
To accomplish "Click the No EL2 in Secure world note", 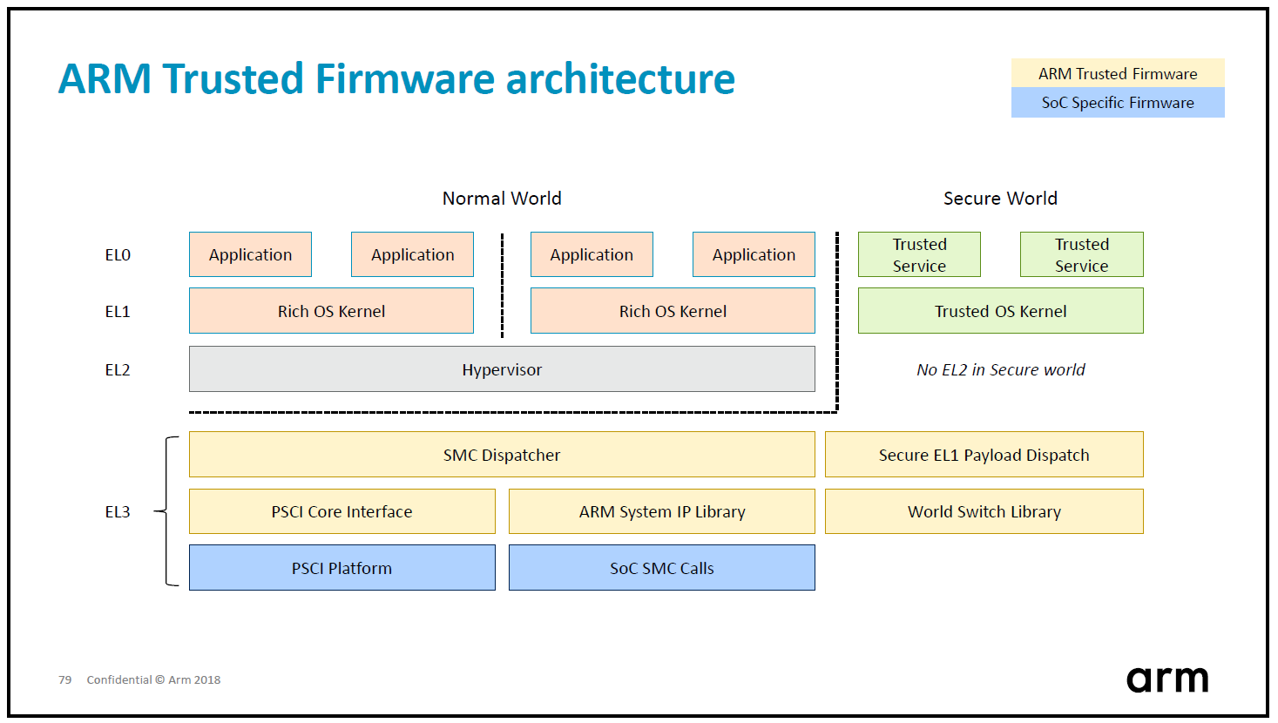I will click(1000, 370).
